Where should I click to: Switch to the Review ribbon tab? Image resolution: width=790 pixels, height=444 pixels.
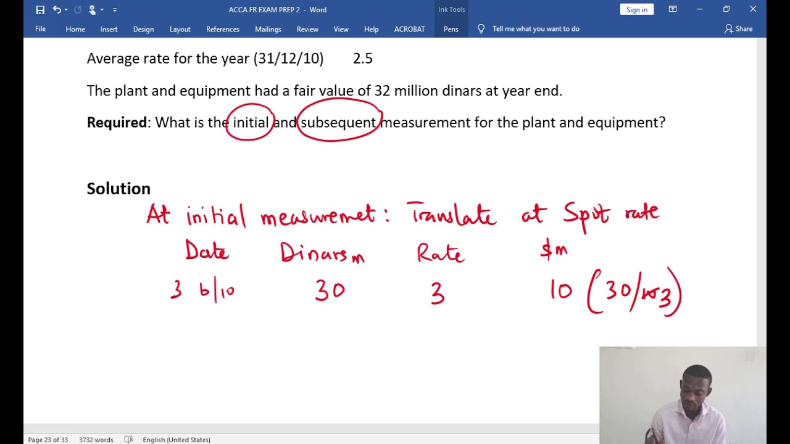pyautogui.click(x=307, y=29)
